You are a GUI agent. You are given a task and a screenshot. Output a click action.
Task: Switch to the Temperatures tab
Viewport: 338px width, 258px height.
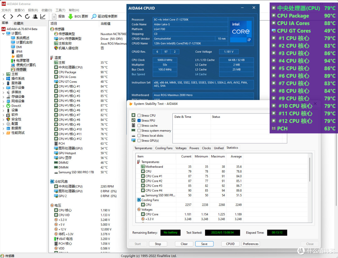(143, 148)
